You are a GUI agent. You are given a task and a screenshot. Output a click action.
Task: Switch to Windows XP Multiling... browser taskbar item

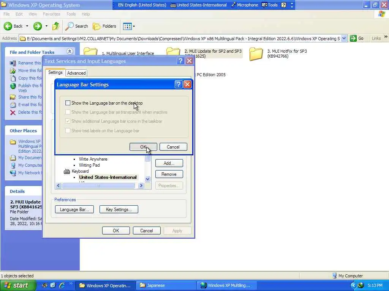(226, 285)
